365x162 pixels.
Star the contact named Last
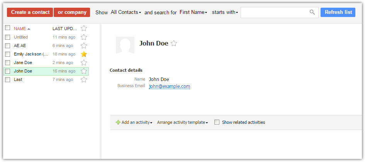pyautogui.click(x=84, y=79)
